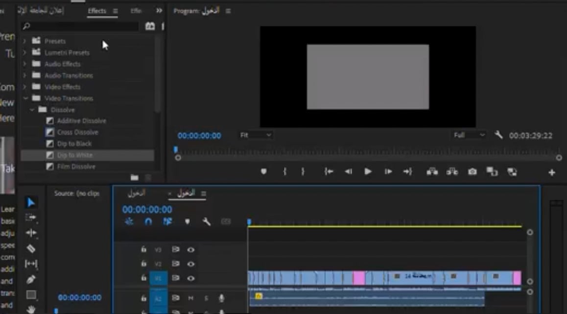Open Program monitor button editor plus
567x314 pixels.
coord(551,173)
